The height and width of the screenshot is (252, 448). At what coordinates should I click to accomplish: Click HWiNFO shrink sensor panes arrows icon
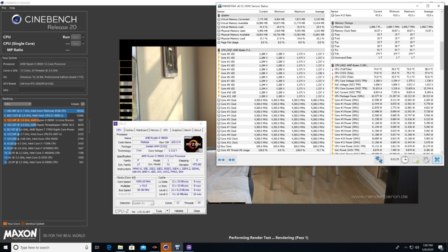point(232,160)
